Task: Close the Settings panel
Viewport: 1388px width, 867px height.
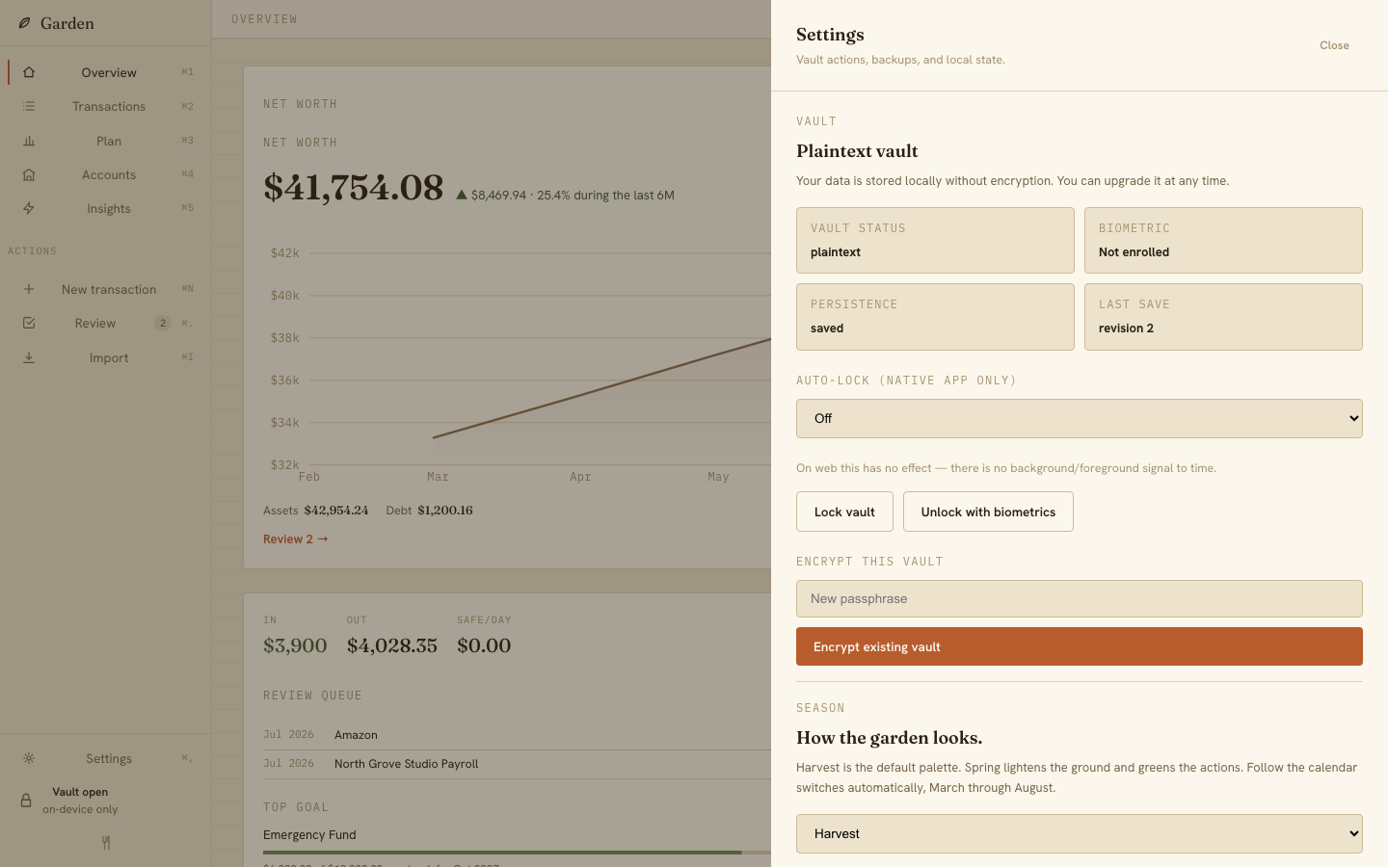Action: click(x=1334, y=45)
